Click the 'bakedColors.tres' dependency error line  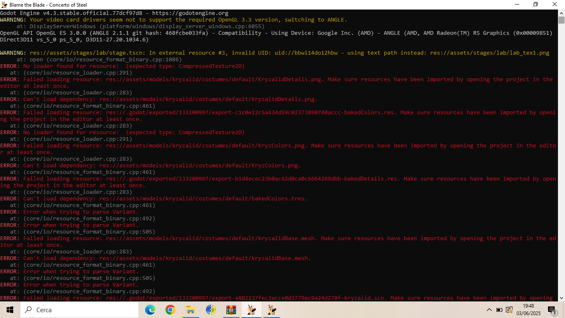(154, 199)
